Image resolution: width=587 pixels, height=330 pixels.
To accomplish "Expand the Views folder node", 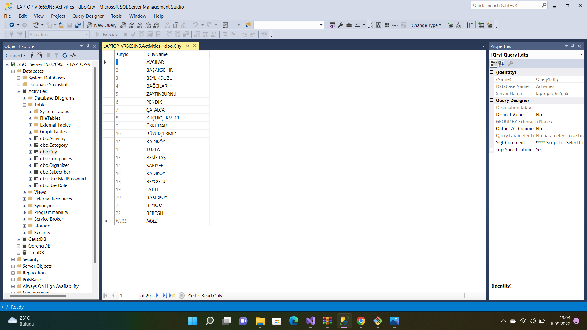I will [x=24, y=192].
